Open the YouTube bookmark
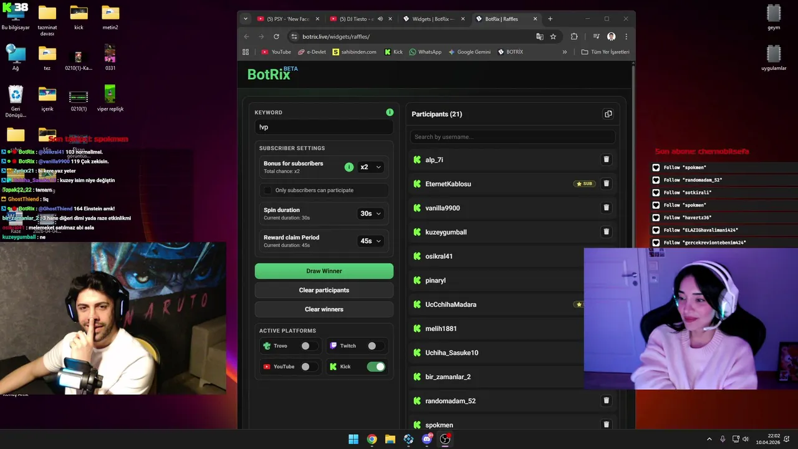The height and width of the screenshot is (449, 798). point(276,52)
